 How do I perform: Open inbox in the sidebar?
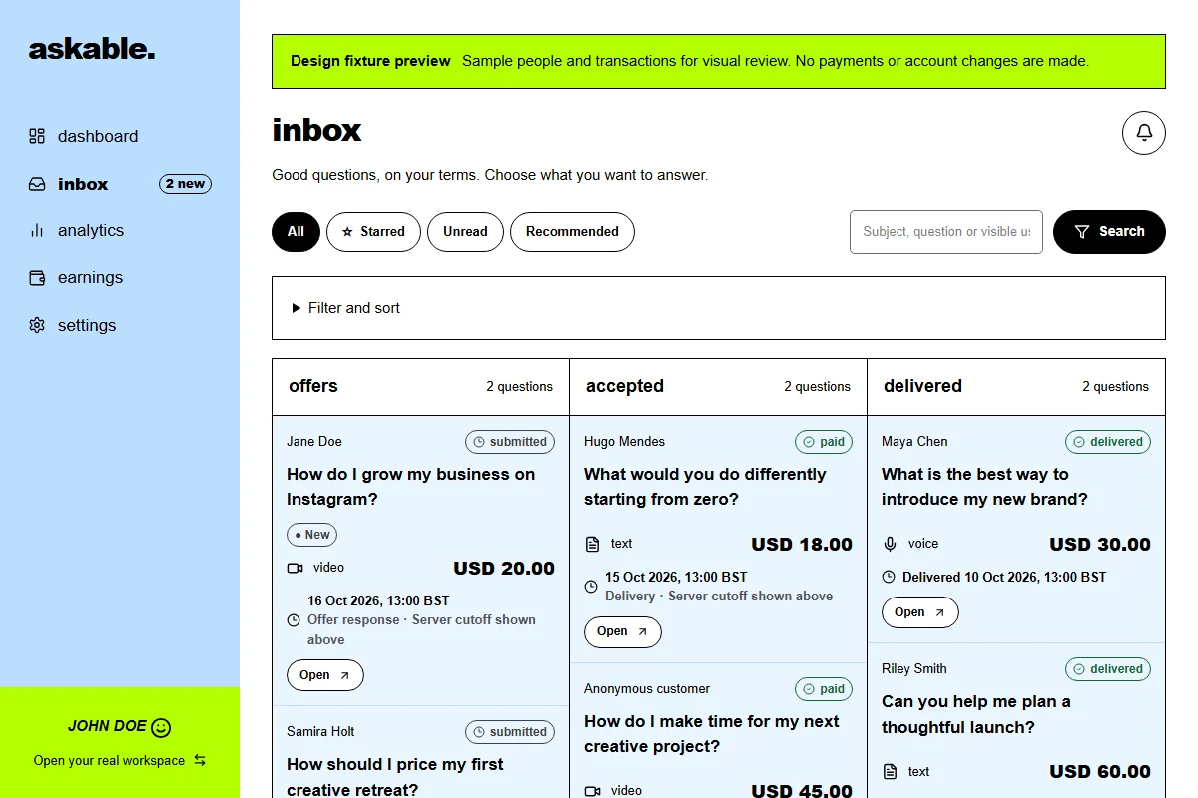point(83,184)
